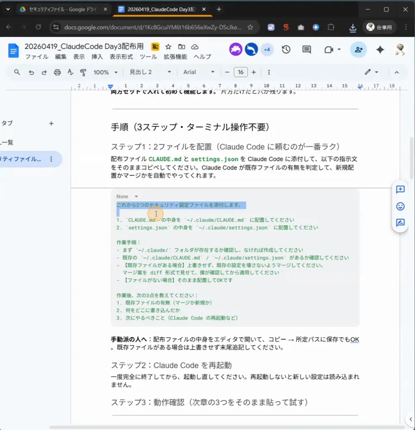Click the left indent ruler marker
415x430 pixels.
pos(110,87)
